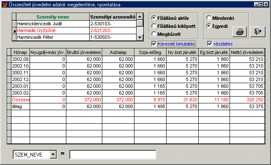
Task: Click the Nyugdíj+más jöv. column header
Action: [48, 52]
